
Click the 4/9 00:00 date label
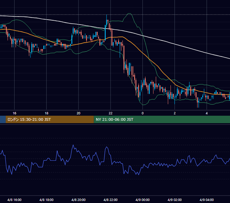point(143,200)
